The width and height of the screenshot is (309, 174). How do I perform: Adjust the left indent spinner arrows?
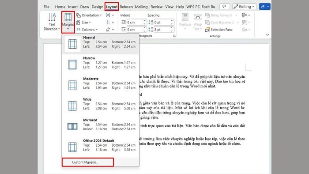click(x=145, y=23)
